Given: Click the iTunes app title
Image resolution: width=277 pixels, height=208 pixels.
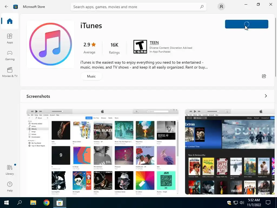Looking at the screenshot, I should tap(91, 26).
